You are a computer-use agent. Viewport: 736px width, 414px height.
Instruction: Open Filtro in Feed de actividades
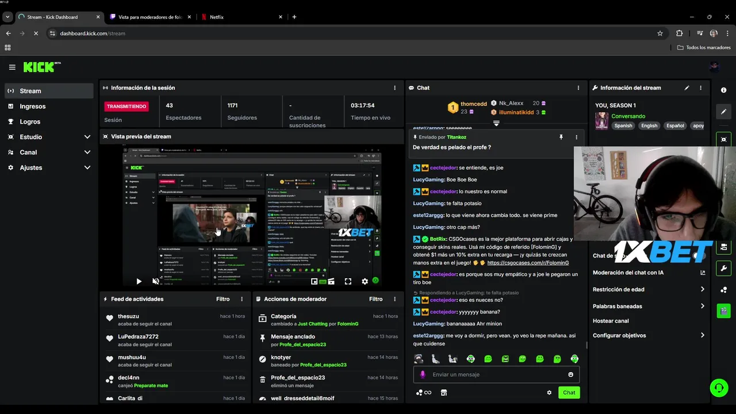(x=223, y=299)
